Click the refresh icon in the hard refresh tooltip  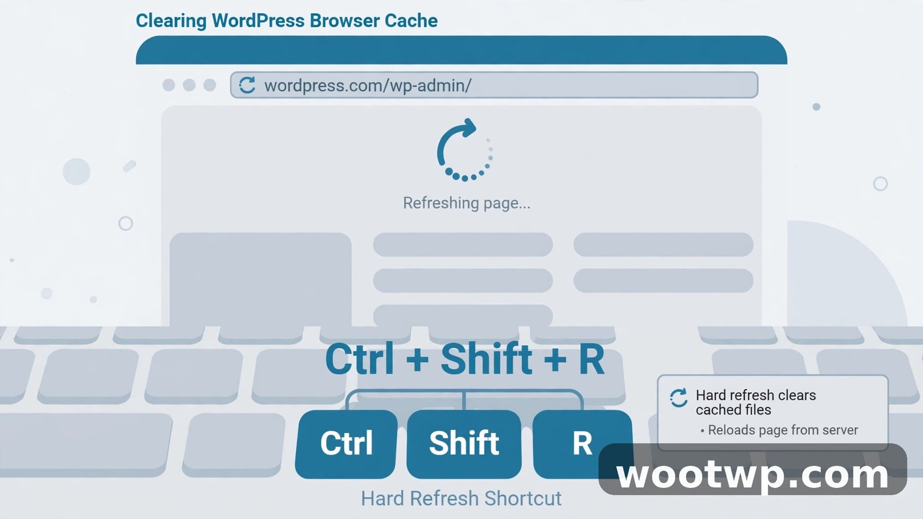679,398
